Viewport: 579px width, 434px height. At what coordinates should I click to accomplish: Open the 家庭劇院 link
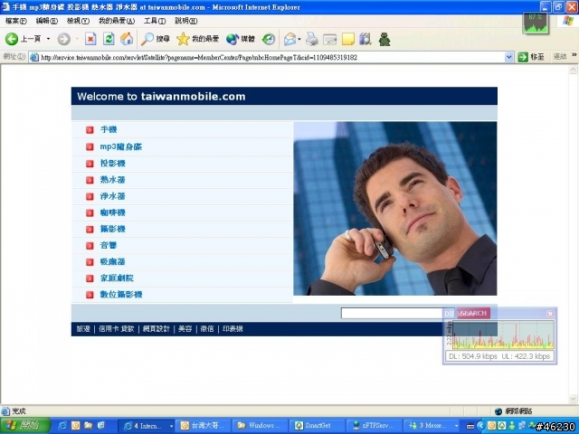click(x=117, y=278)
